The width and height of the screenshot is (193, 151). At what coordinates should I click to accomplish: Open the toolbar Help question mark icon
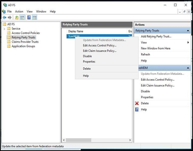29,17
